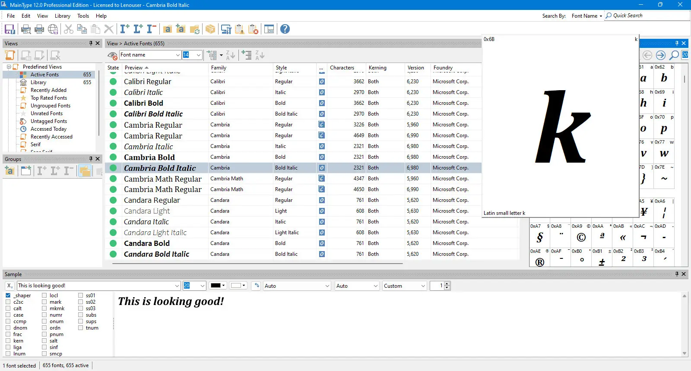This screenshot has height=371, width=691.
Task: Open the sample text dropdown
Action: click(177, 286)
